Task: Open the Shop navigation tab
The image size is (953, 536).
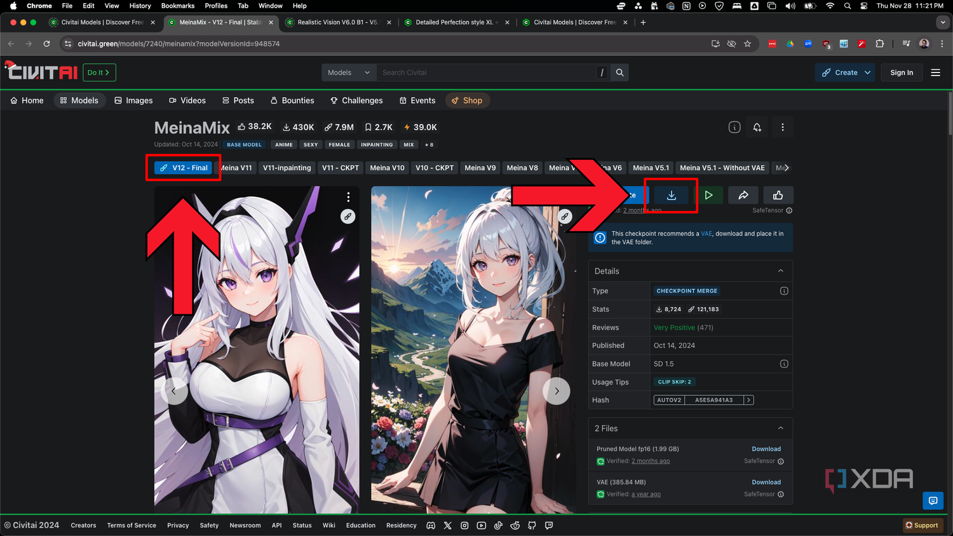Action: pyautogui.click(x=467, y=100)
